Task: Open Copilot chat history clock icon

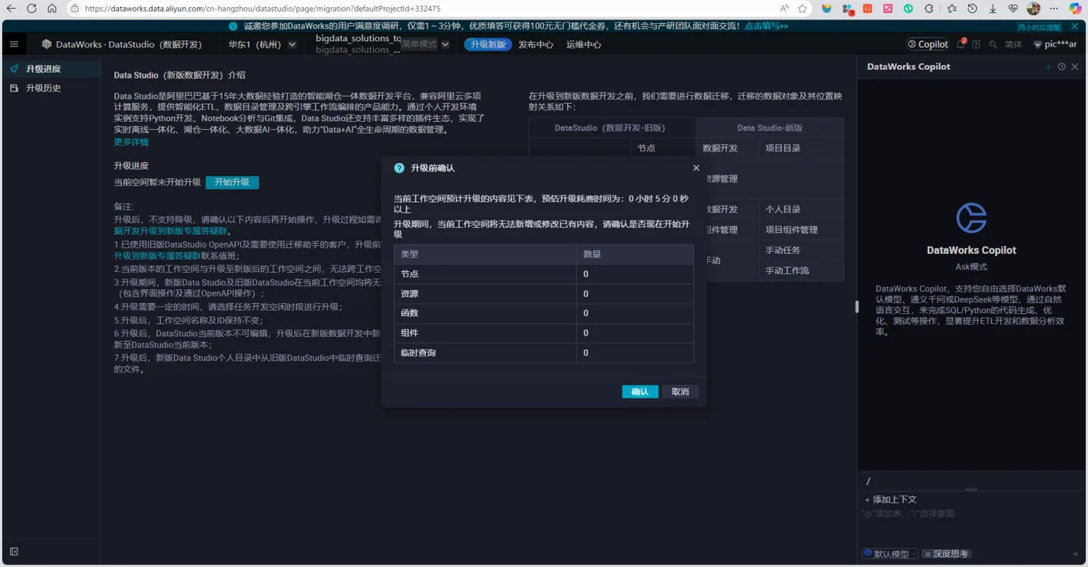Action: point(1062,67)
